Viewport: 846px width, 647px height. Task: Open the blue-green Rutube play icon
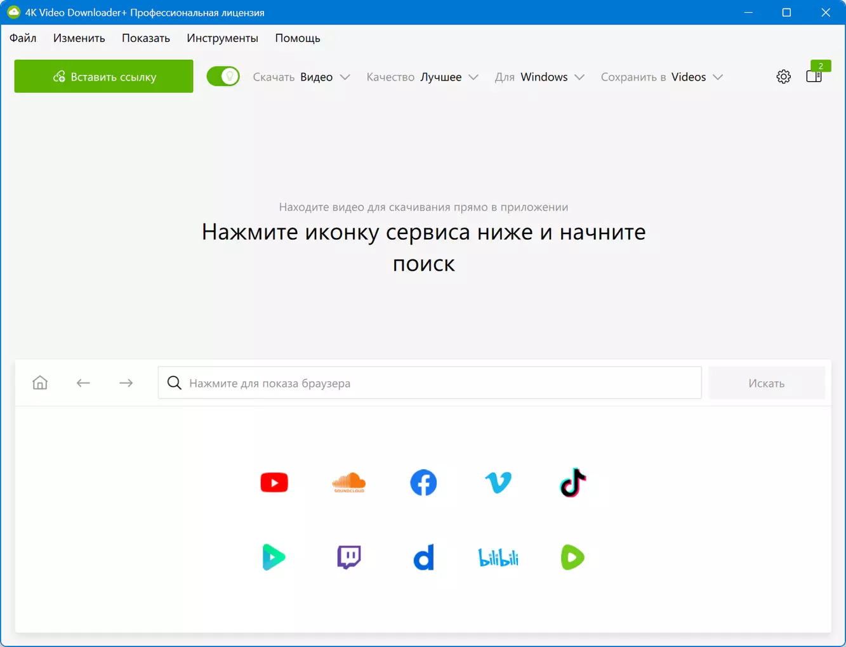(274, 557)
